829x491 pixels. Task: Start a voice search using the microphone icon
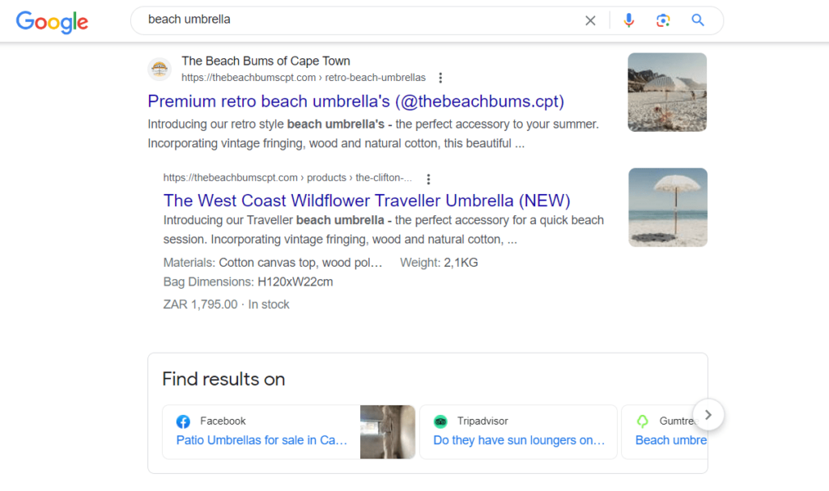pos(629,20)
